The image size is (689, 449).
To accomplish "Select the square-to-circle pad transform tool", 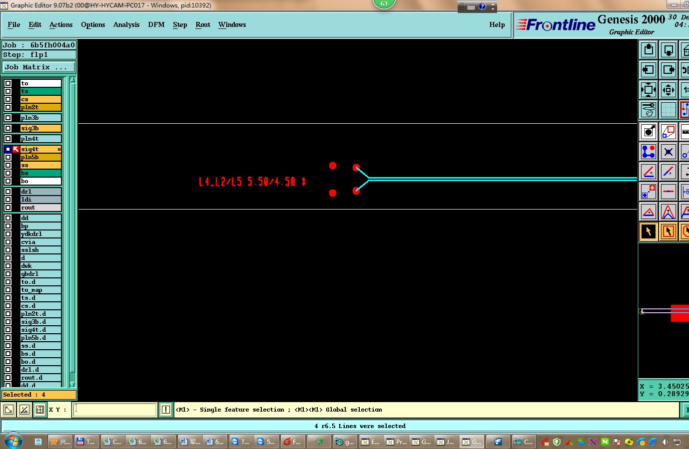I will coord(649,192).
